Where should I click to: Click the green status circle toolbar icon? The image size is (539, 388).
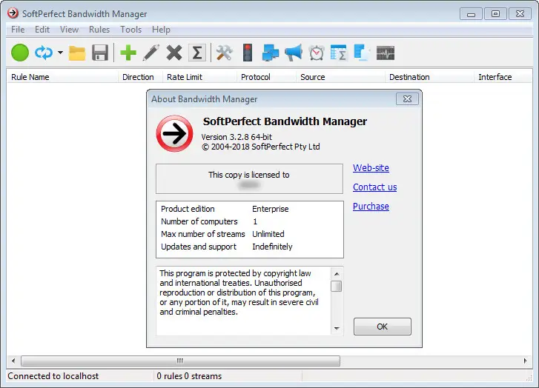click(20, 53)
